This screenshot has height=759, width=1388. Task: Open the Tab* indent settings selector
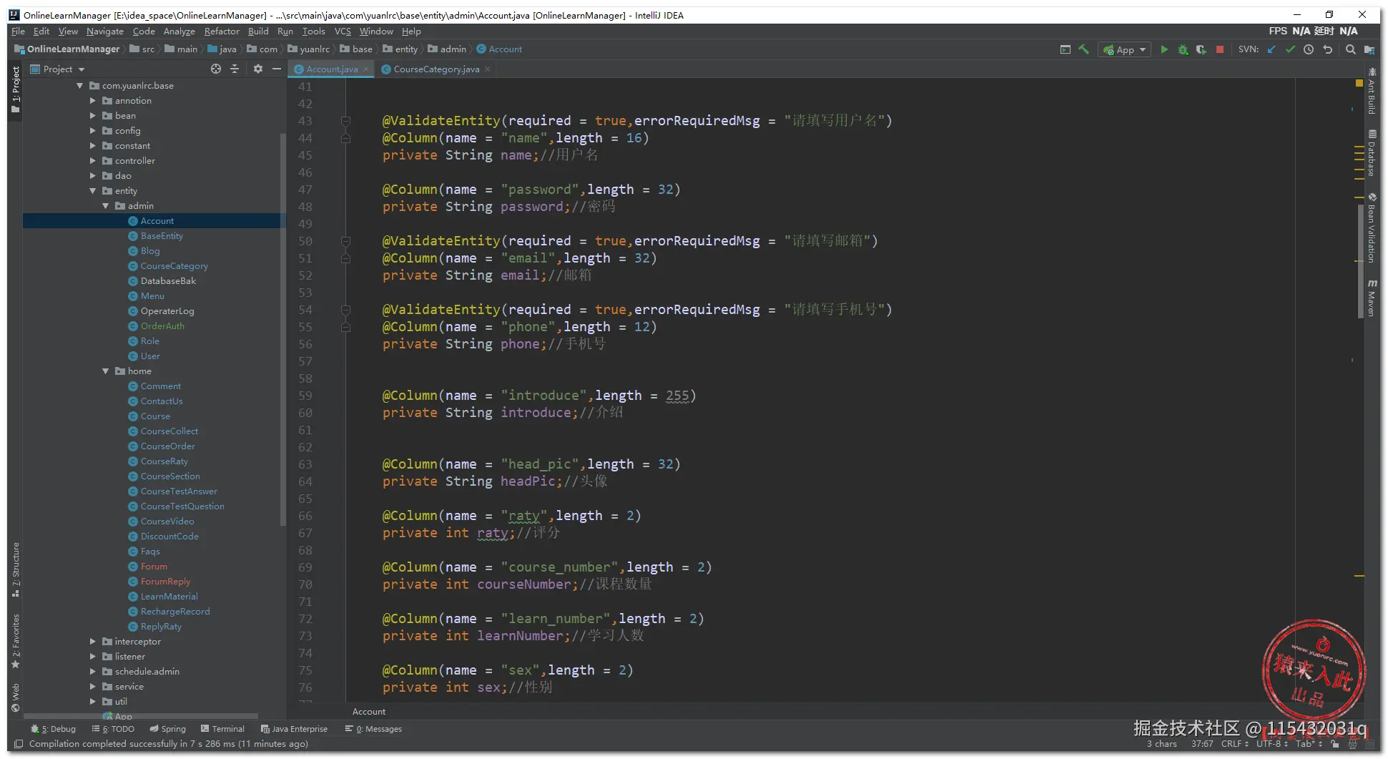(1309, 744)
